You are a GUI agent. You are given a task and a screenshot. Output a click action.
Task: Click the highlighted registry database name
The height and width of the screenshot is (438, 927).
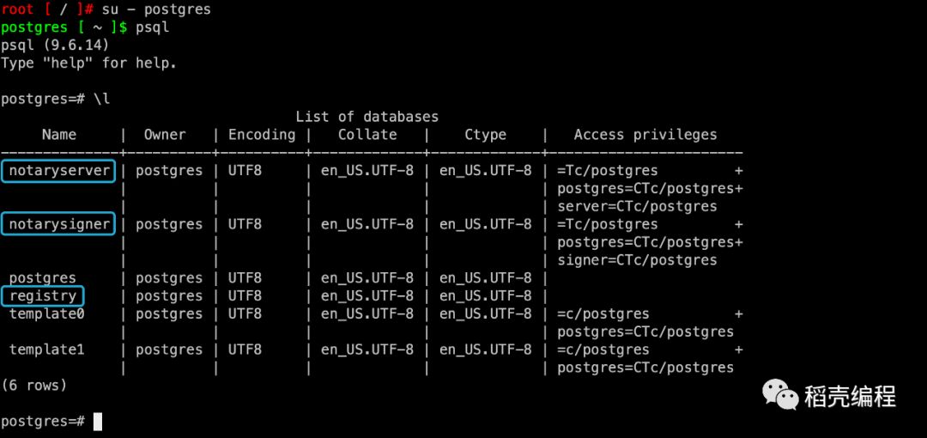[x=43, y=296]
